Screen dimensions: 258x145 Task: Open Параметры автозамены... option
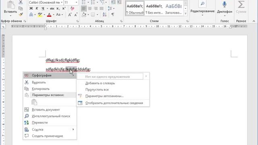pyautogui.click(x=113, y=96)
